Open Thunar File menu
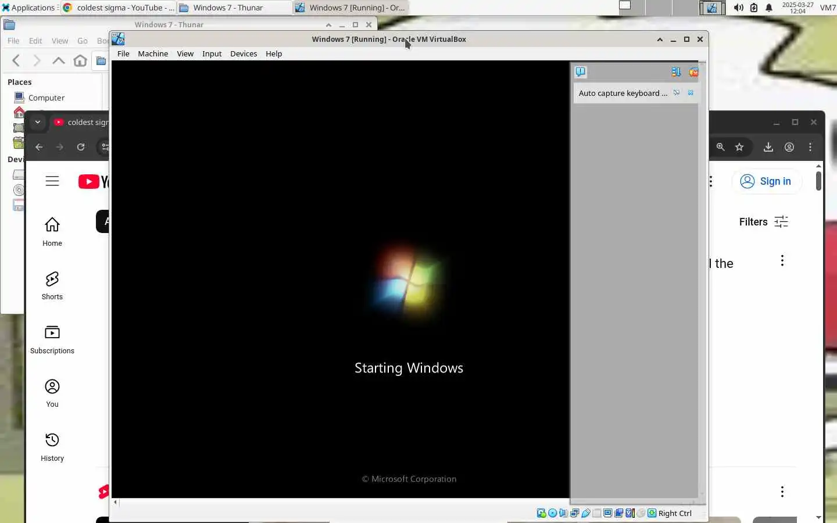Screen dimensions: 837x523 13,41
